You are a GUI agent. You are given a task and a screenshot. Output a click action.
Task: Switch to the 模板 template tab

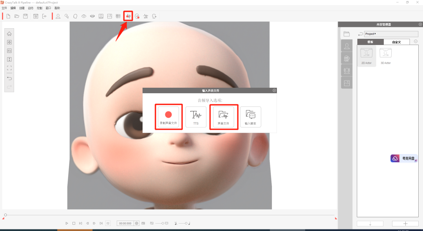pyautogui.click(x=371, y=42)
